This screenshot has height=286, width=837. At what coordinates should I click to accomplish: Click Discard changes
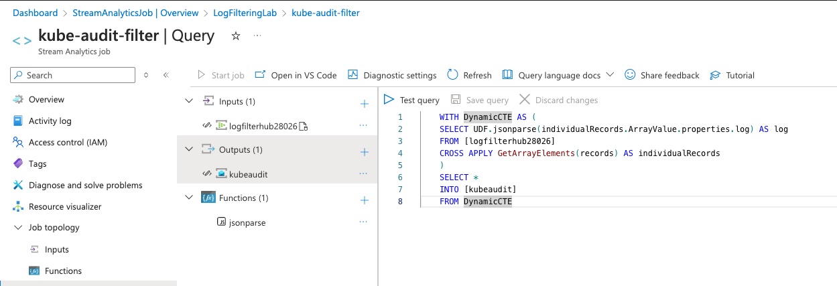point(558,100)
